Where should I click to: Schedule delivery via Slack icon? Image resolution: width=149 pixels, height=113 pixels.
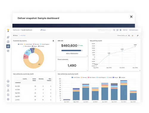[x=133, y=35]
